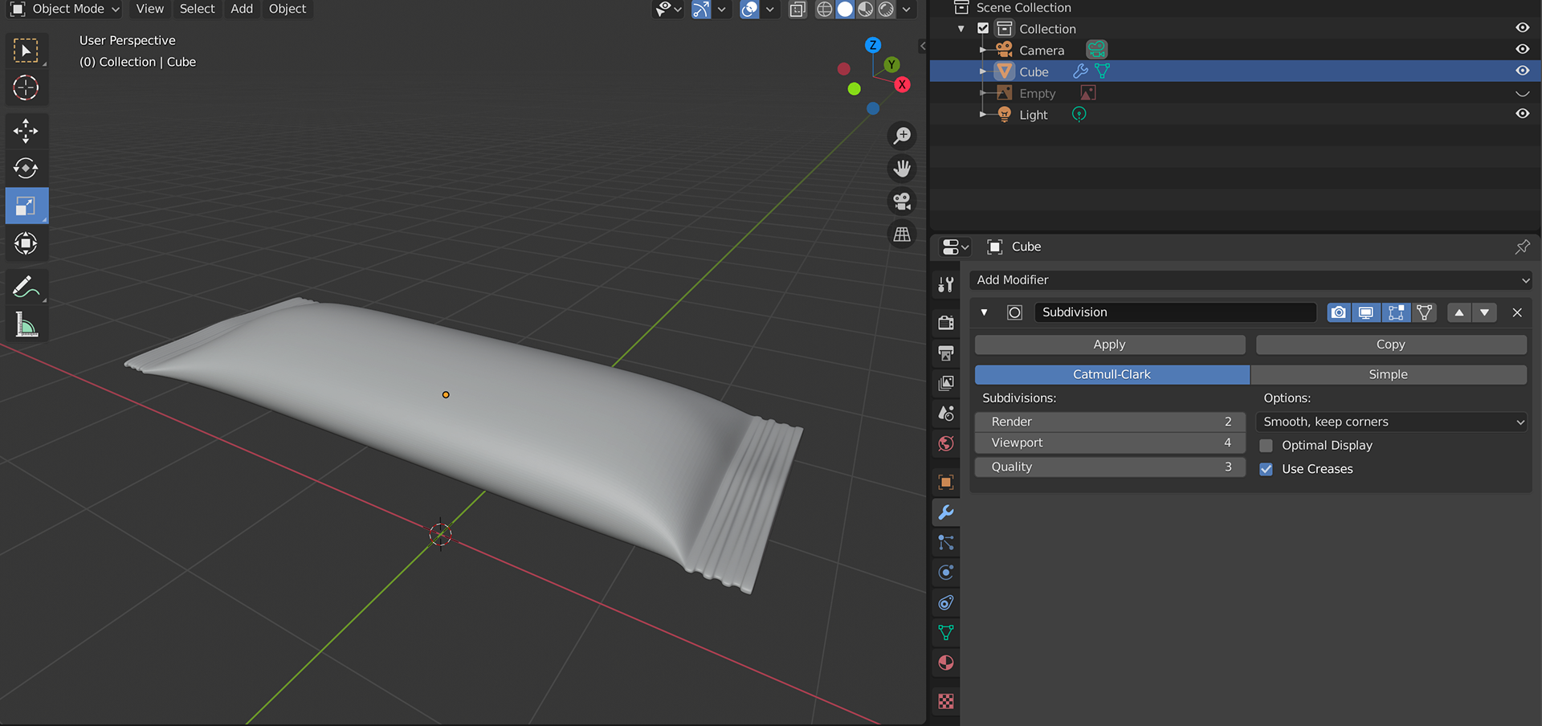Open Physics properties tab
The height and width of the screenshot is (726, 1542).
946,573
